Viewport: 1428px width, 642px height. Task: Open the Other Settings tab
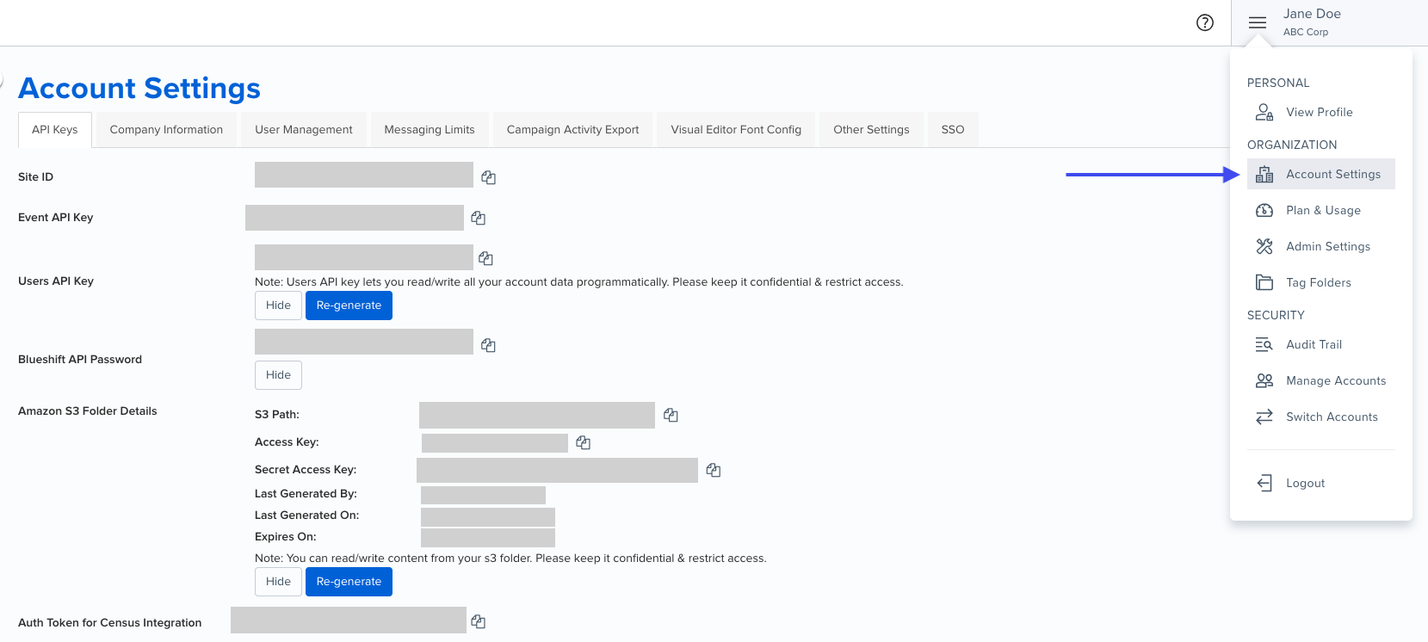871,130
